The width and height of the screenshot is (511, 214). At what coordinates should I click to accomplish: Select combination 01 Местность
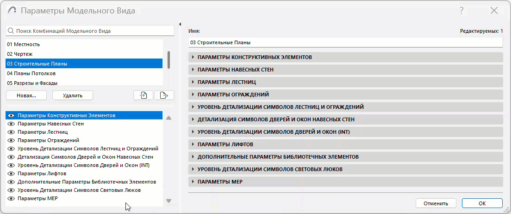84,44
